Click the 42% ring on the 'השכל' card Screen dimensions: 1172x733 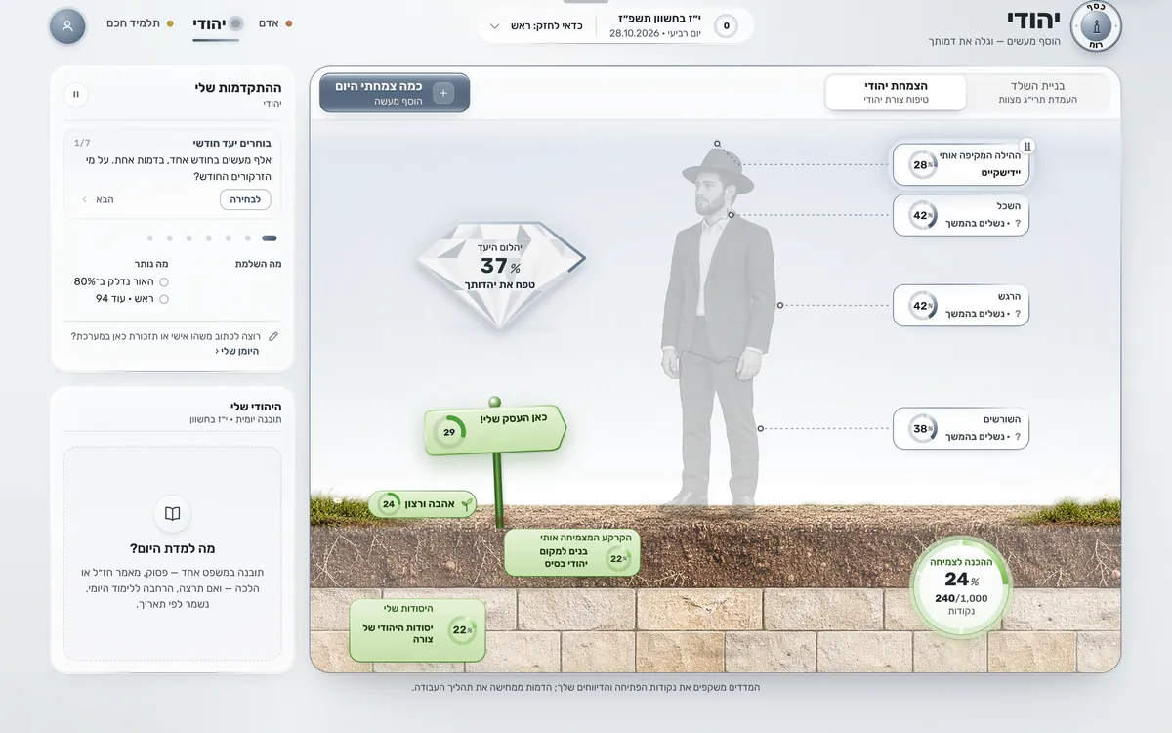(x=922, y=216)
